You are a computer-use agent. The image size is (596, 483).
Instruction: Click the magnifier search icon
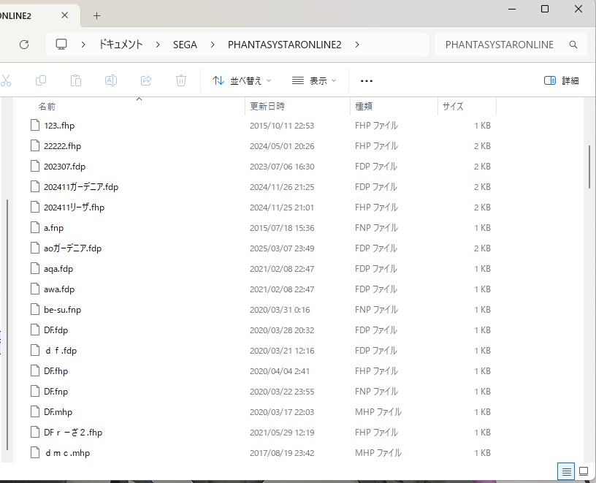(573, 45)
